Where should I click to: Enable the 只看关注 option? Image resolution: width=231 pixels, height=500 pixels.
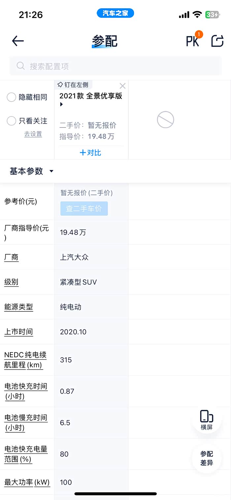pos(12,121)
